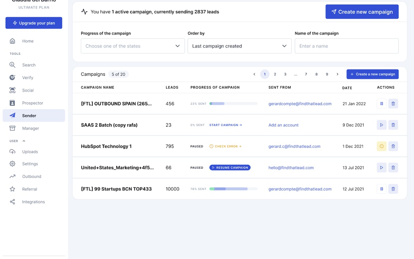Screen dimensions: 414x259
Task: Go to the Home section
Action: 28,41
